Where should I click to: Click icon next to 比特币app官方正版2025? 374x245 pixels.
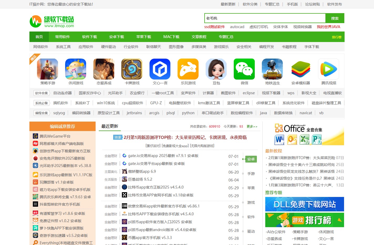pos(124,187)
